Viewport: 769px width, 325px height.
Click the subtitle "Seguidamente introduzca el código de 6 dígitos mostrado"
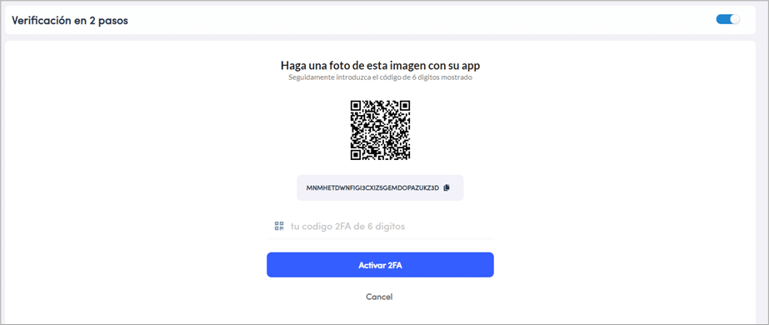click(x=380, y=77)
